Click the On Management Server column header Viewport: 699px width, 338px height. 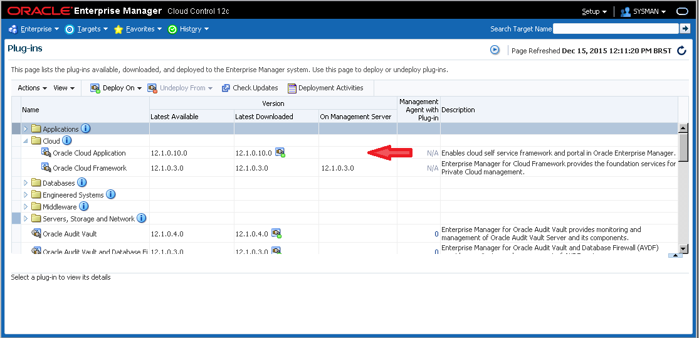tap(358, 117)
